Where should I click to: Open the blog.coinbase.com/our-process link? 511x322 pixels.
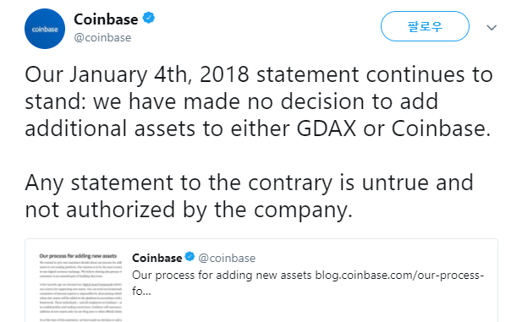pos(399,276)
